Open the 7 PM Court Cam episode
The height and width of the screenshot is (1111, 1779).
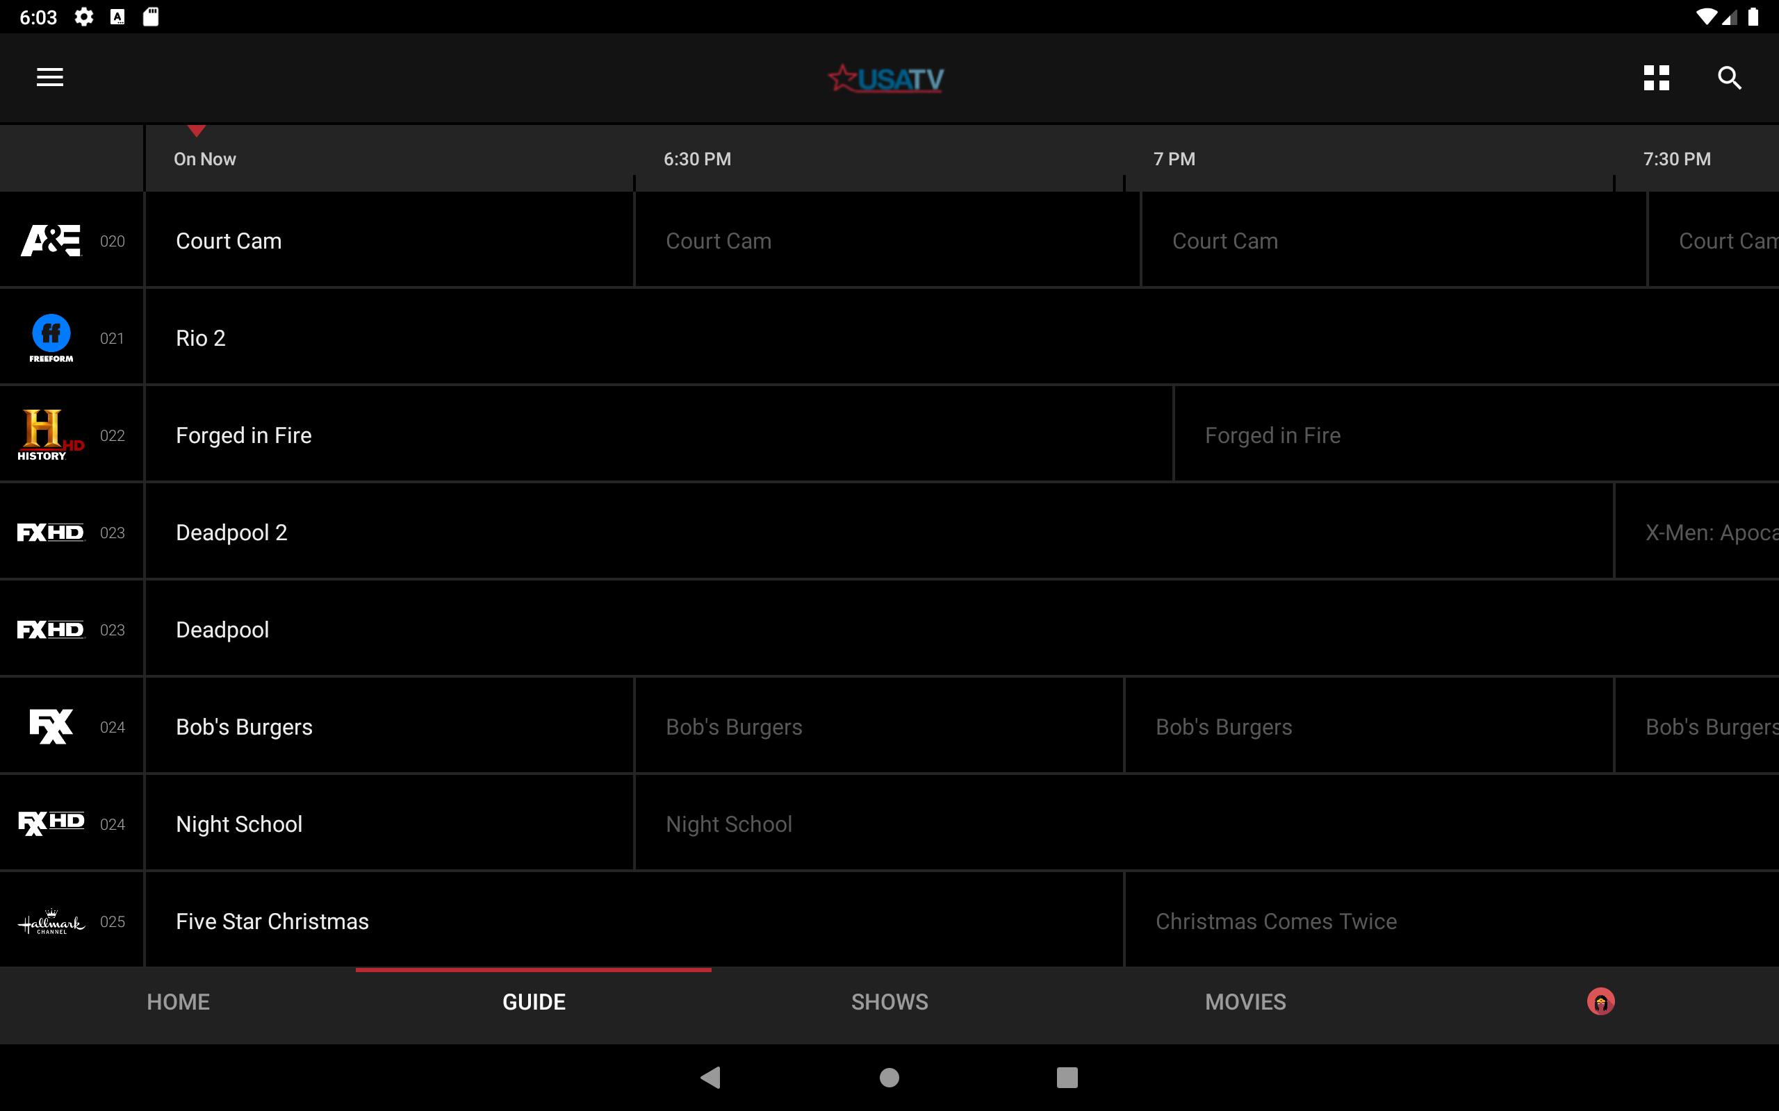(x=1394, y=240)
